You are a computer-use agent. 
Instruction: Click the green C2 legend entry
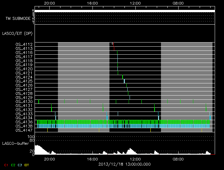pos(13,165)
